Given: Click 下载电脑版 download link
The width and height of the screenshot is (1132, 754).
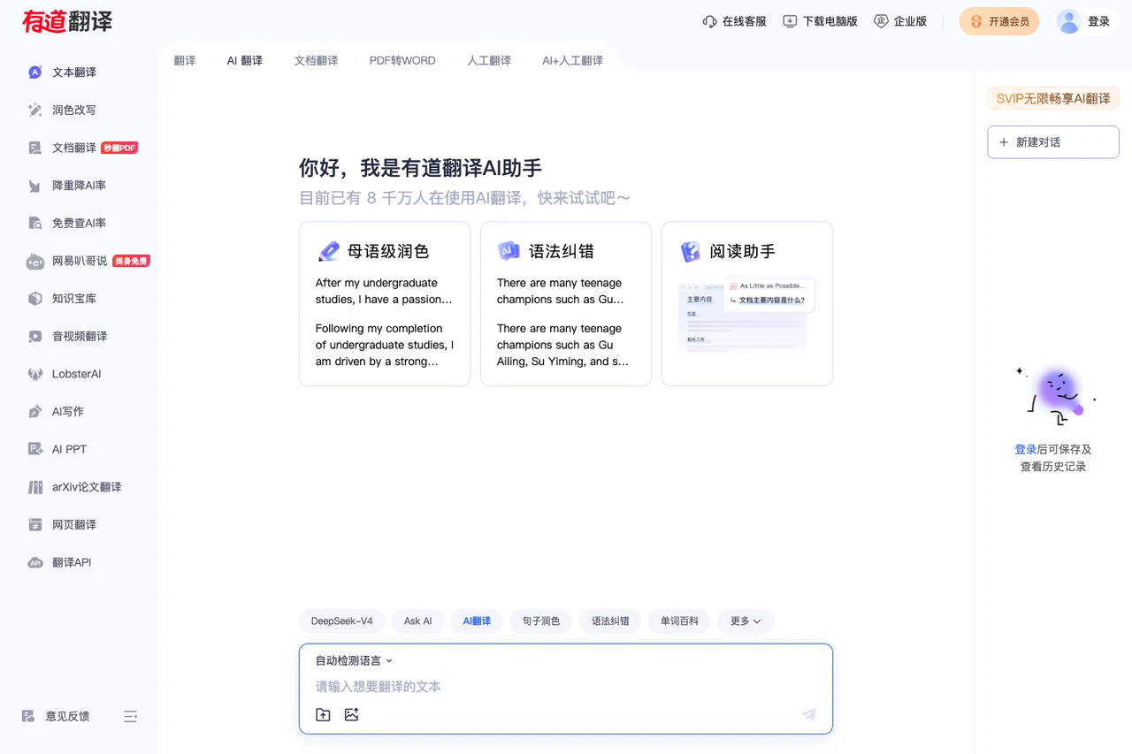Looking at the screenshot, I should 820,21.
